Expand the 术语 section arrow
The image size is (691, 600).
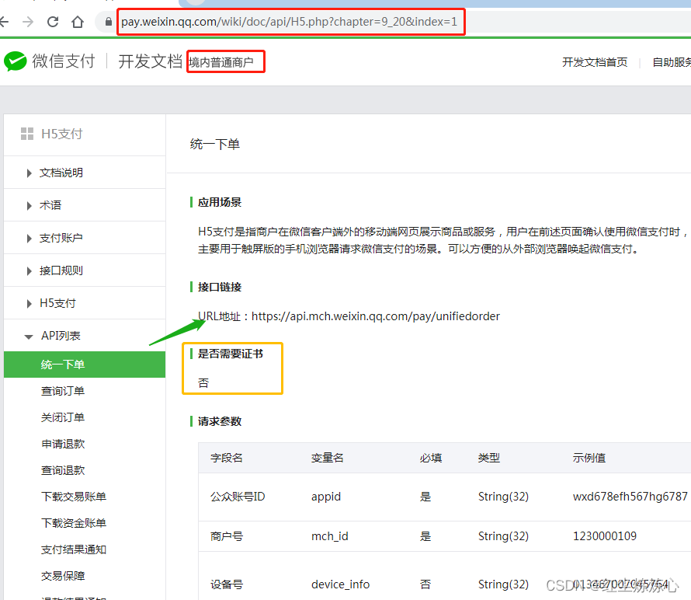pos(29,206)
